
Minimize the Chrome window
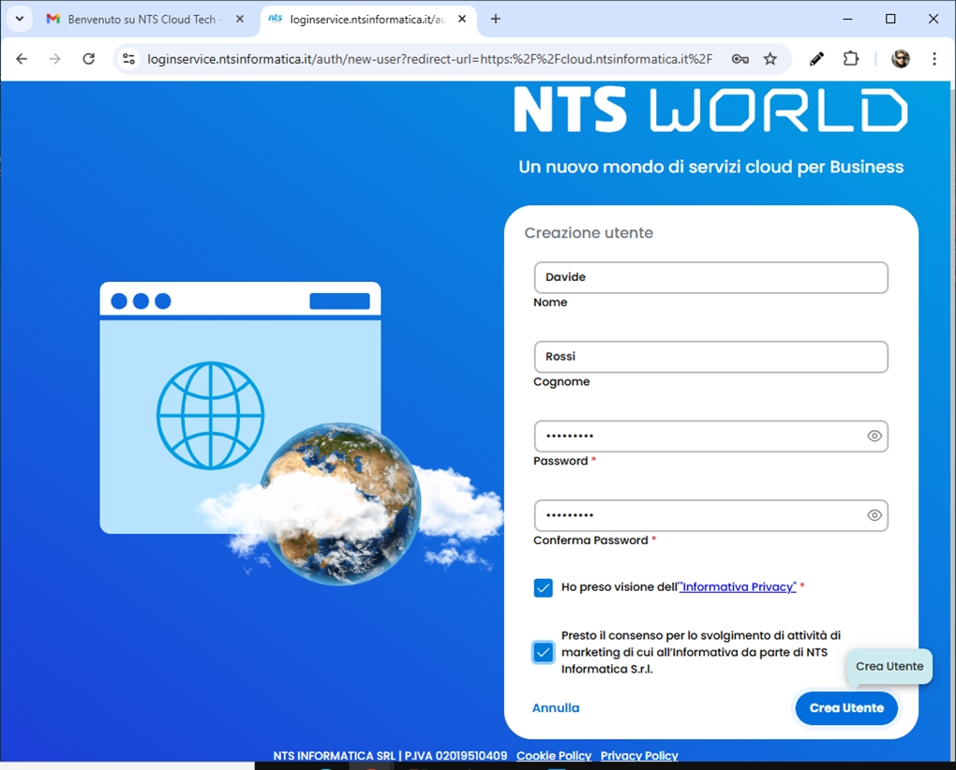[x=847, y=19]
